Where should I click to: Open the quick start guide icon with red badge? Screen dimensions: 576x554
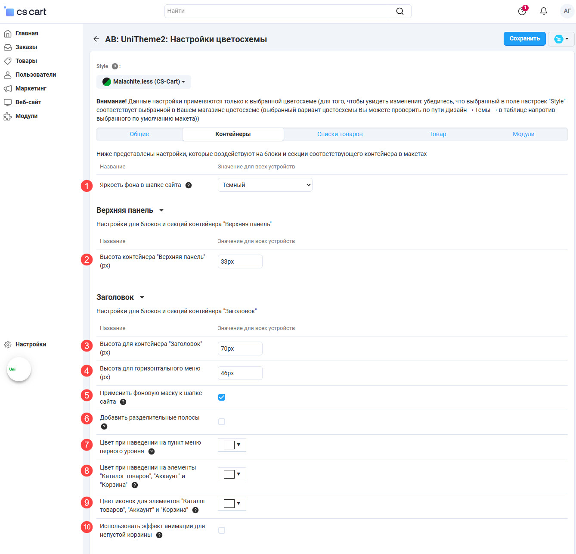522,11
